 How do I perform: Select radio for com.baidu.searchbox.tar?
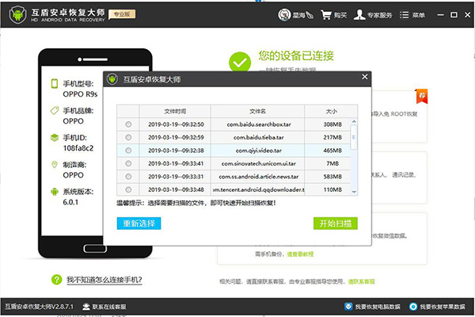tap(128, 124)
